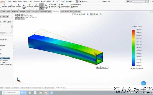153x95 pixels.
Task: Open the search options dropdown arrow
Action: (148, 1)
